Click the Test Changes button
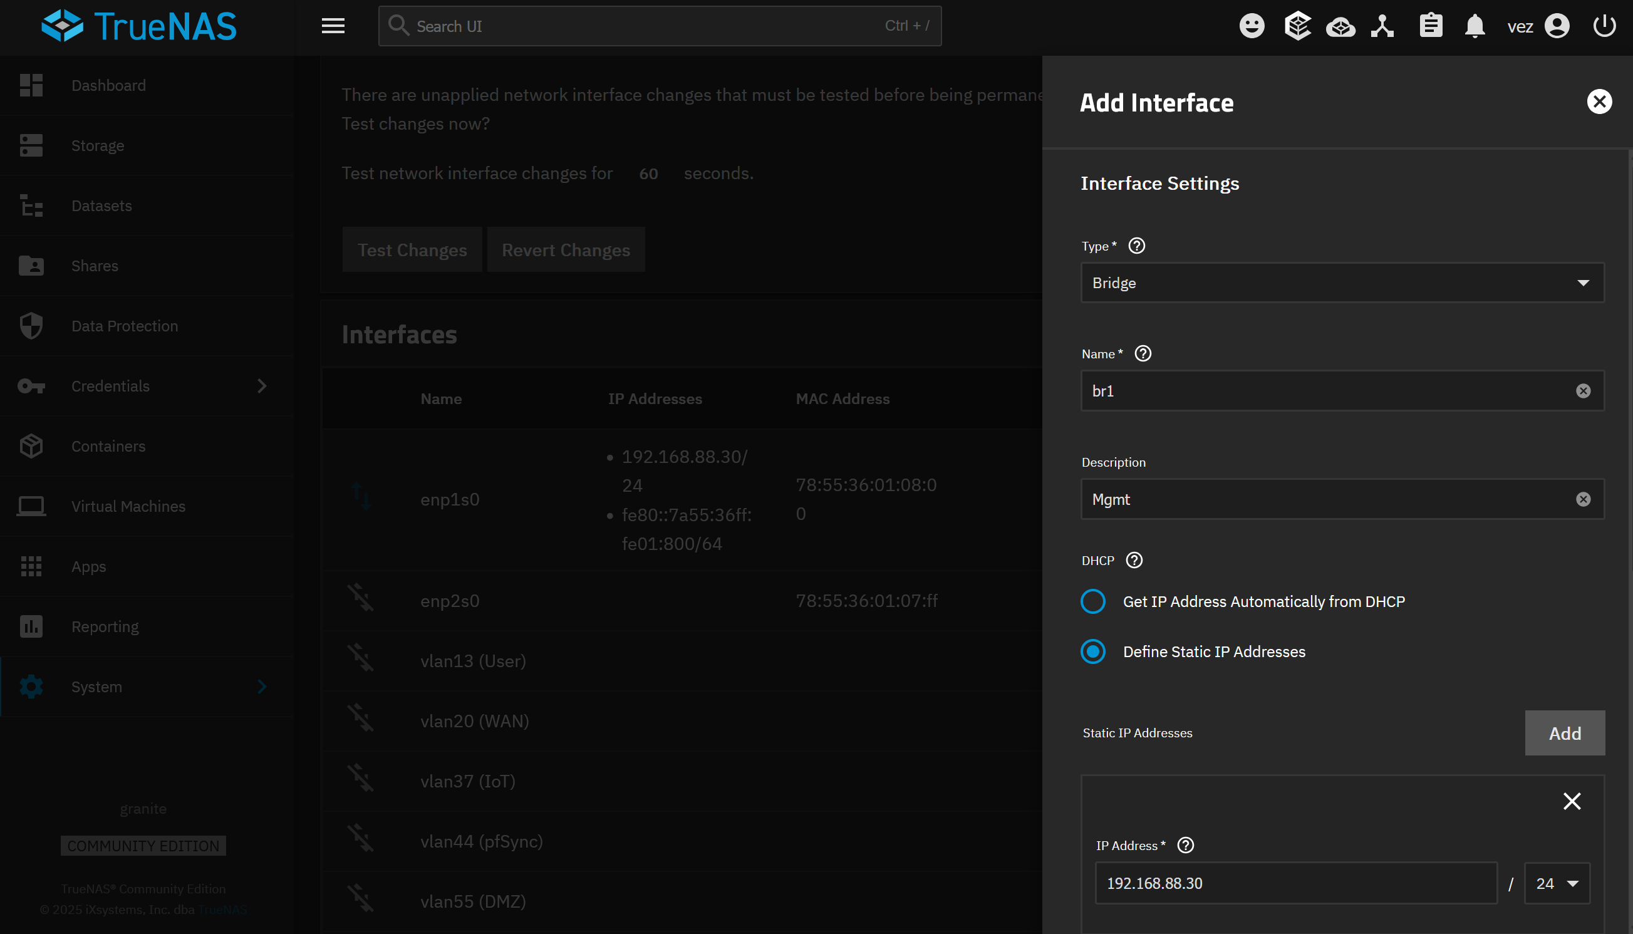 tap(412, 249)
